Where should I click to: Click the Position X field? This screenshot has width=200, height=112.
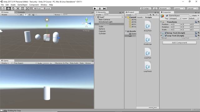177,24
